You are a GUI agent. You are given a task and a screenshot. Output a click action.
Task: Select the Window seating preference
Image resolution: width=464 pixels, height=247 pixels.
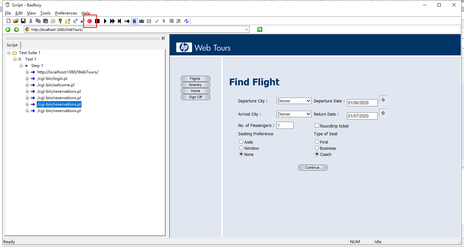[x=241, y=148]
